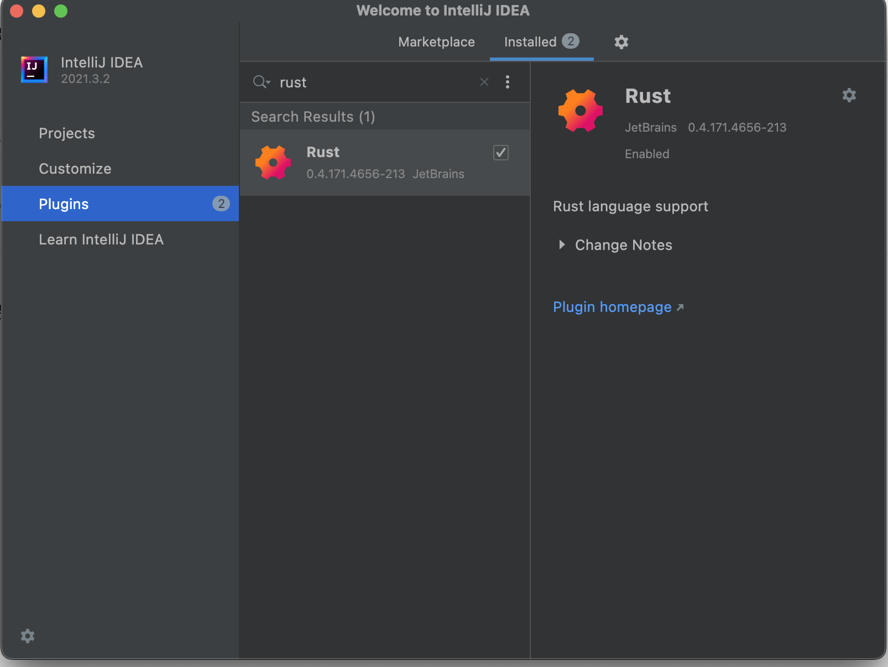The image size is (888, 667).
Task: Clear the rust search text
Action: (484, 82)
